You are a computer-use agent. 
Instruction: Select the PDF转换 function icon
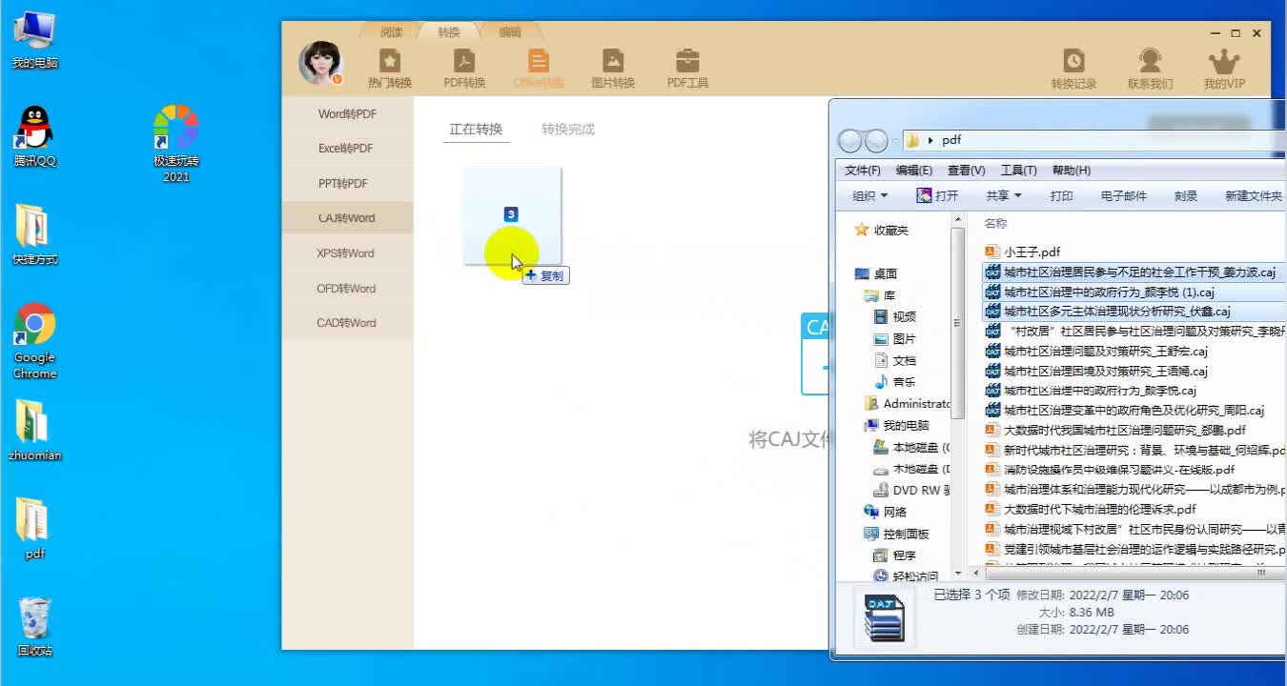(463, 67)
